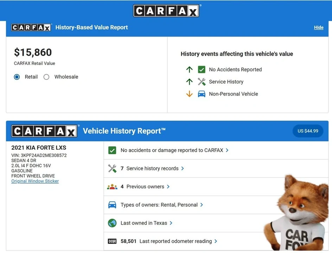The width and height of the screenshot is (332, 253).
Task: Click GASOLINE fuel type text
Action: tap(22, 171)
